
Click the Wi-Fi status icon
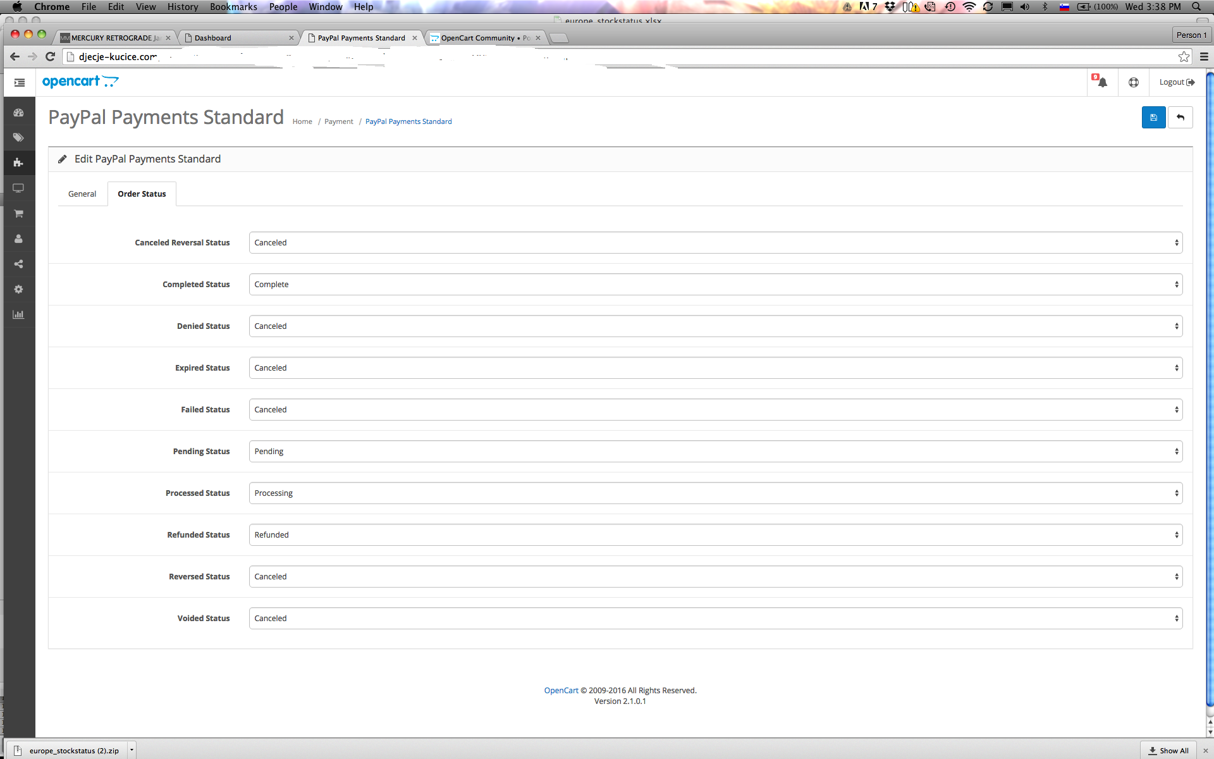pyautogui.click(x=969, y=6)
